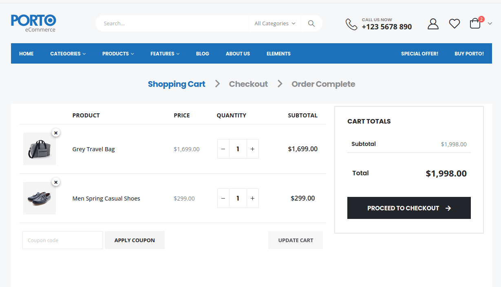Screen dimensions: 501x287
Task: Go to the Checkout breadcrumb step
Action: tap(248, 84)
